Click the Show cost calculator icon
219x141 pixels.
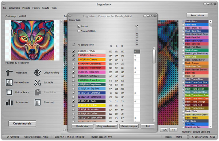[x=38, y=102]
